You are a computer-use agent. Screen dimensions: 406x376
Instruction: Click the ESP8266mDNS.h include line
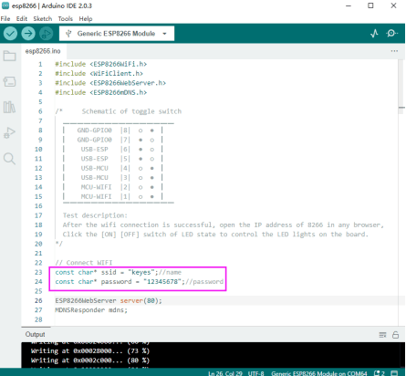pos(101,92)
